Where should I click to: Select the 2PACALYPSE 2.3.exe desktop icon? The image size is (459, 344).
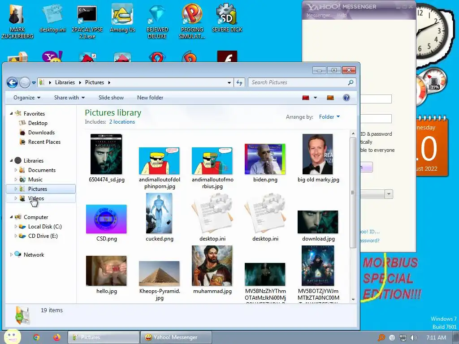(x=87, y=22)
